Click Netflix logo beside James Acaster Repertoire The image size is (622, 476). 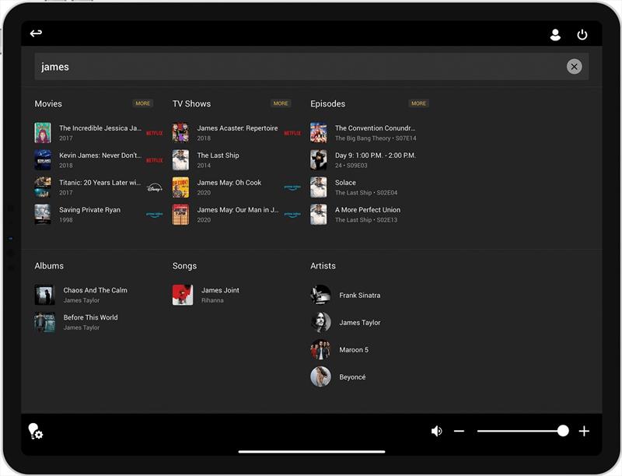[x=292, y=133]
